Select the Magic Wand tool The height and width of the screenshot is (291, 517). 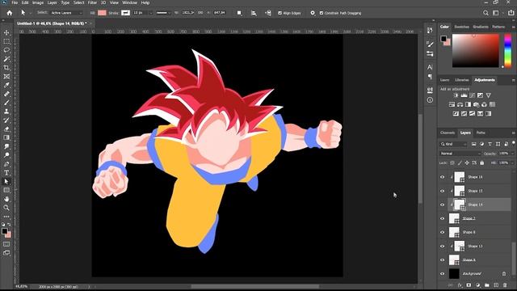pos(6,59)
